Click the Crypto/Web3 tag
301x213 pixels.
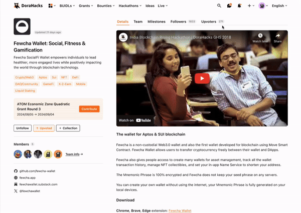pyautogui.click(x=25, y=77)
